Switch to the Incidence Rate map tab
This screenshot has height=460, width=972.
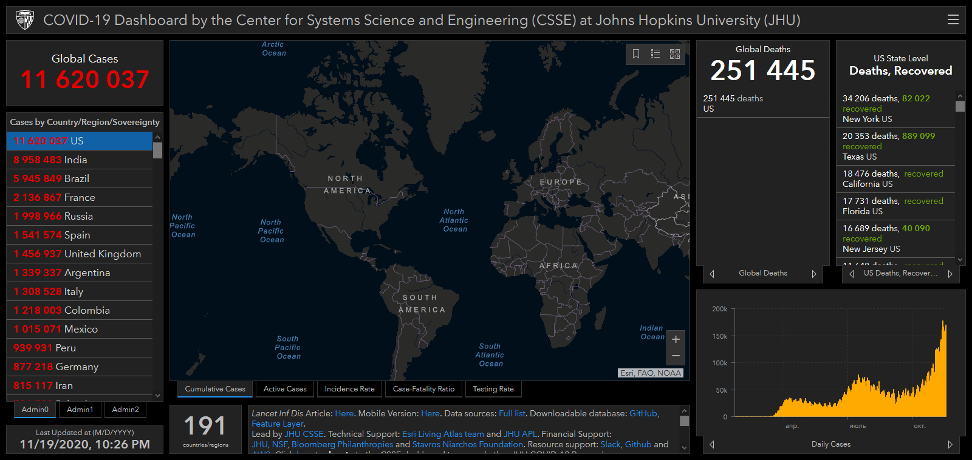click(x=349, y=389)
